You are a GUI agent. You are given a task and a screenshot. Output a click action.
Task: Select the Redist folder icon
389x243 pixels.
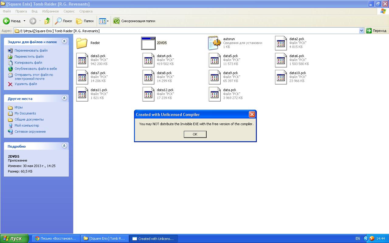click(x=82, y=43)
